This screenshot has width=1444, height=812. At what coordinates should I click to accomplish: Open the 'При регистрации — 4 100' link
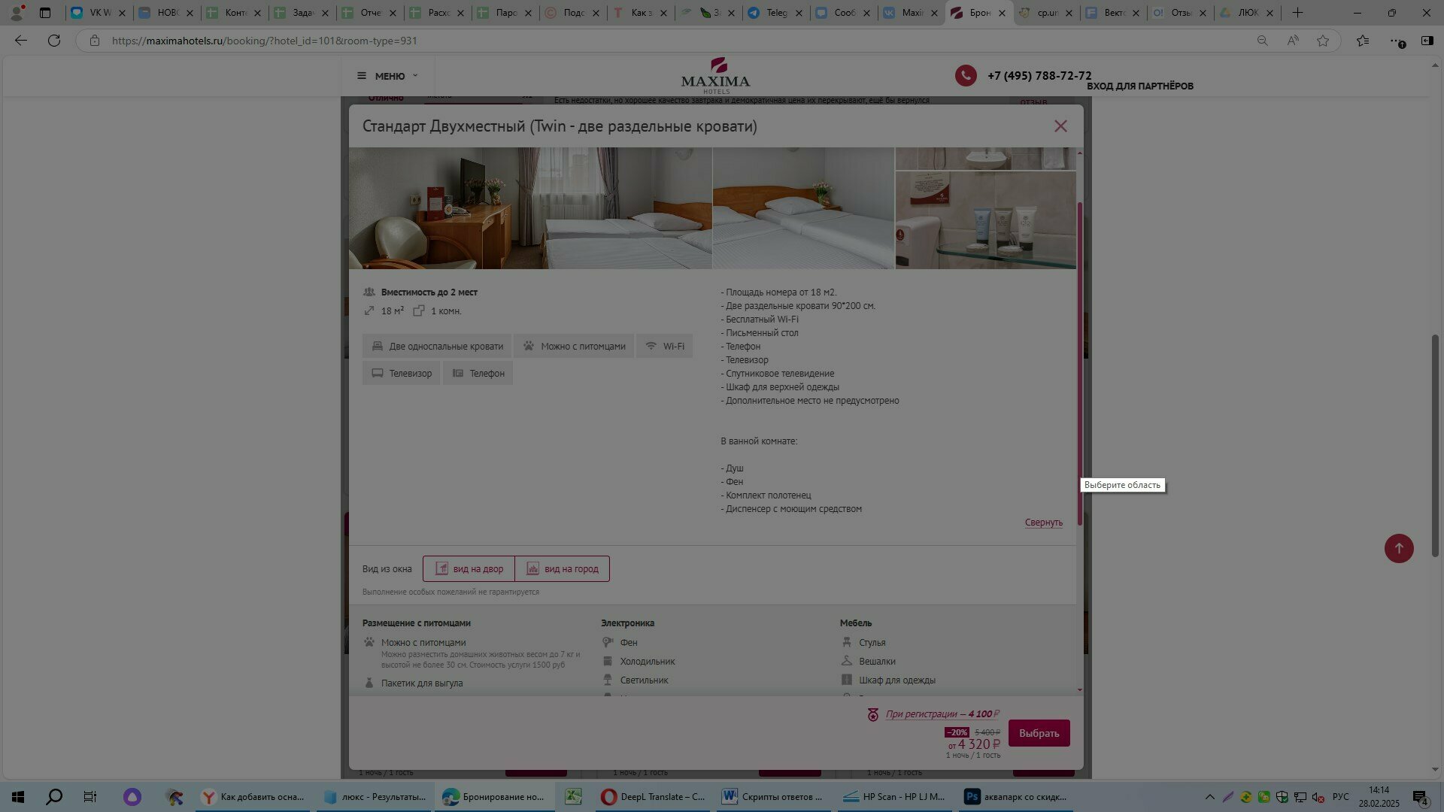pyautogui.click(x=942, y=714)
